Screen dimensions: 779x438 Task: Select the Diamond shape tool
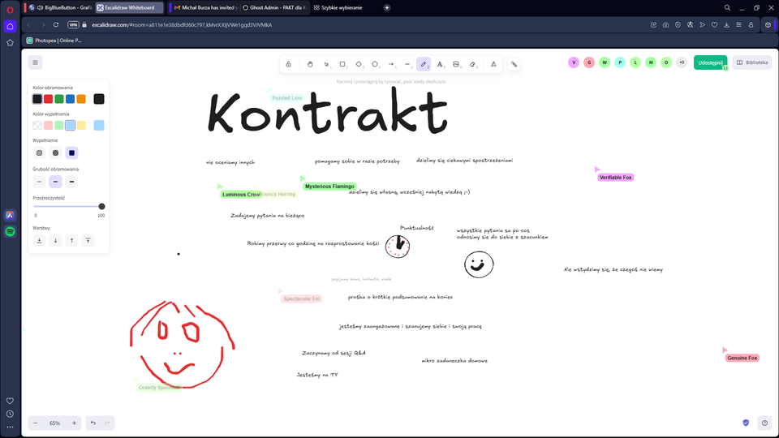tap(359, 64)
